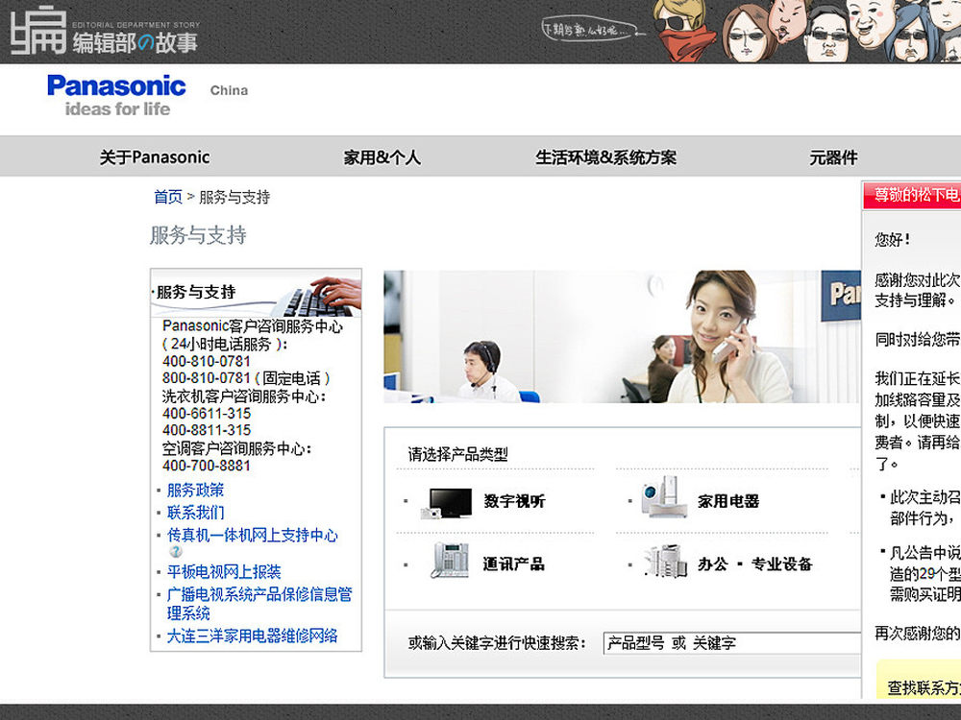The image size is (961, 720).
Task: Open 传真机一体机网上支持中心 link
Action: [x=253, y=535]
